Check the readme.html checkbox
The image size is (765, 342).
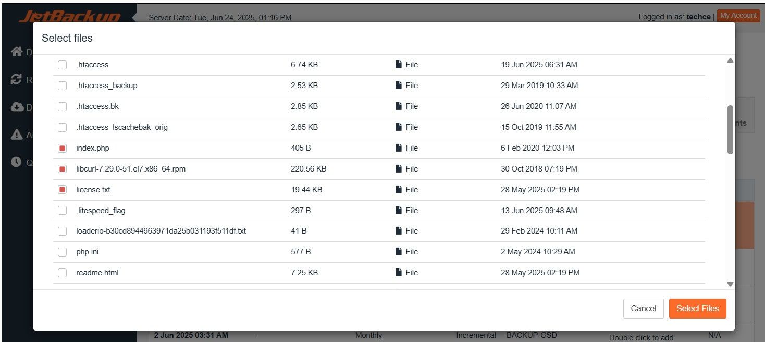click(x=63, y=273)
